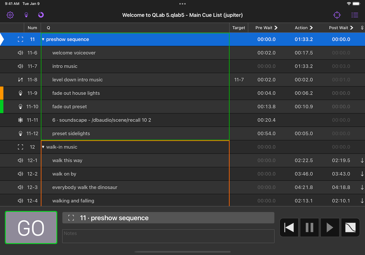Collapse the 'preshow sequence' group disclosure triangle
The width and height of the screenshot is (365, 255).
click(43, 39)
